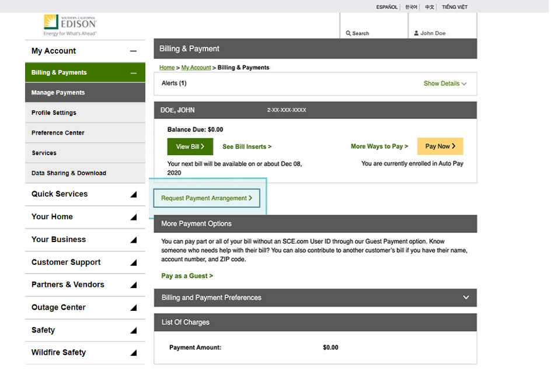This screenshot has width=554, height=375.
Task: Click the View Bill button
Action: (190, 146)
